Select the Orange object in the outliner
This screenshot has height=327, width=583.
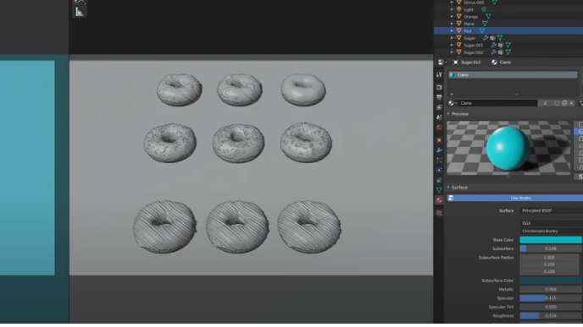(470, 17)
